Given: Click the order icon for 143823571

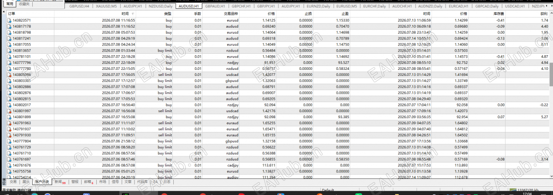Looking at the screenshot, I should point(9,21).
